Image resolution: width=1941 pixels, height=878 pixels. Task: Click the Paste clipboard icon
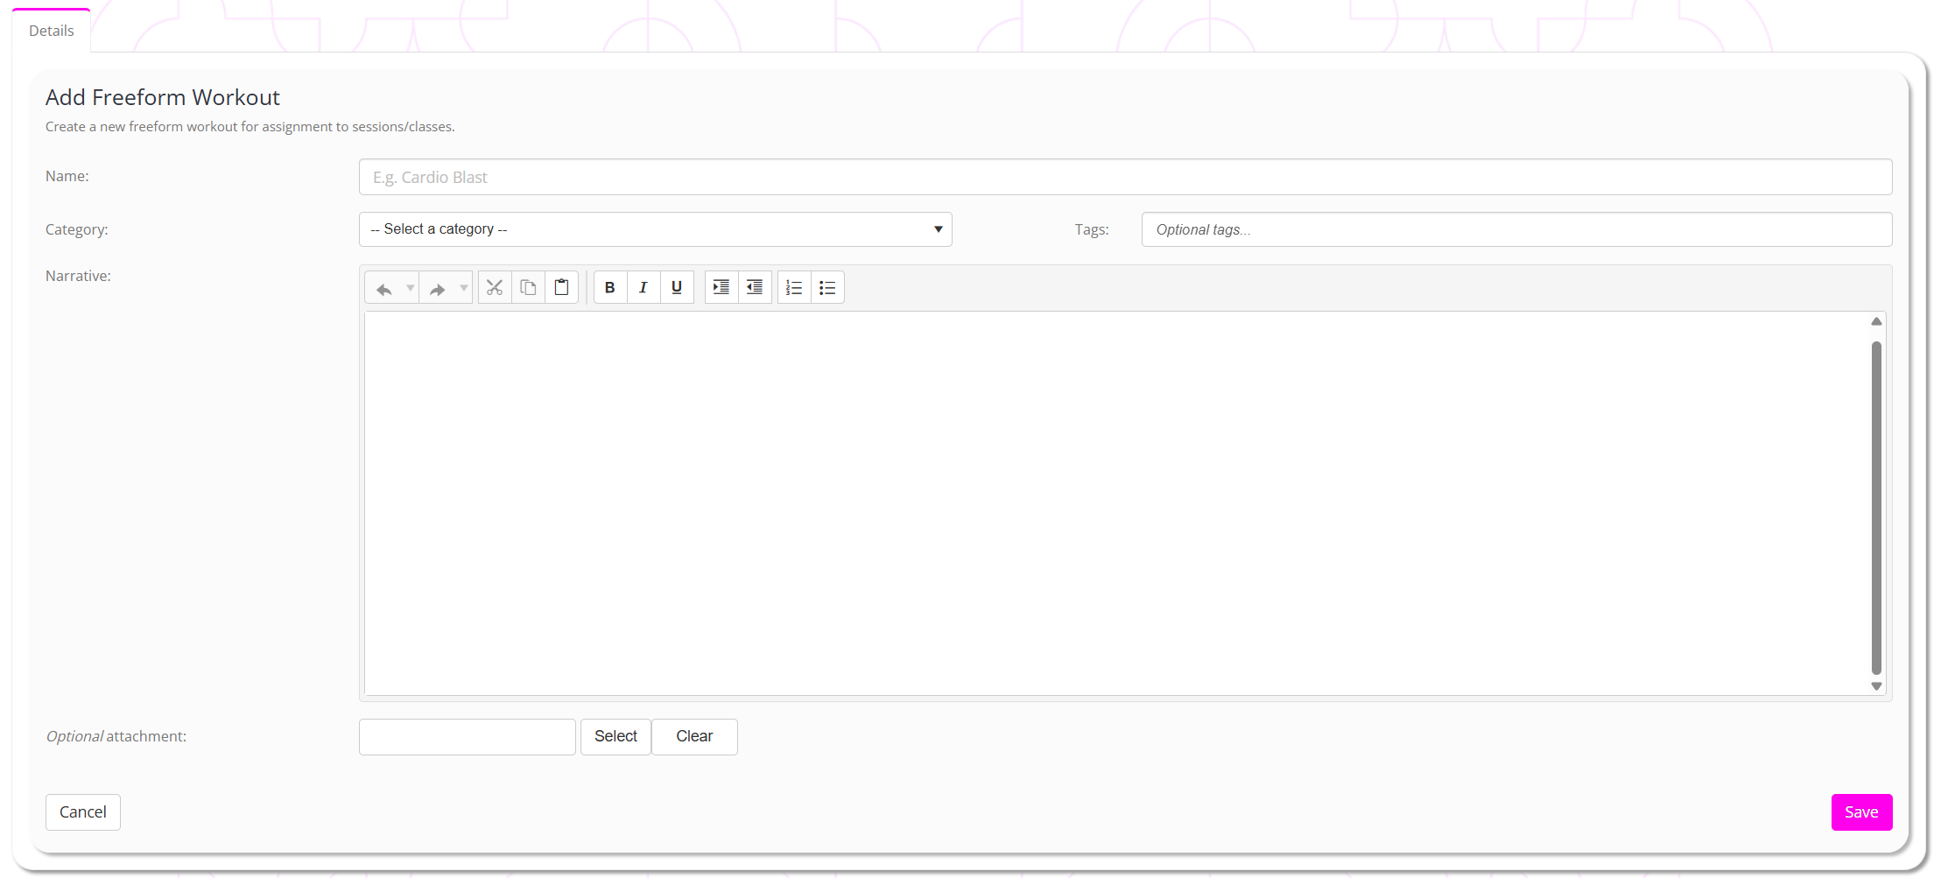[562, 288]
